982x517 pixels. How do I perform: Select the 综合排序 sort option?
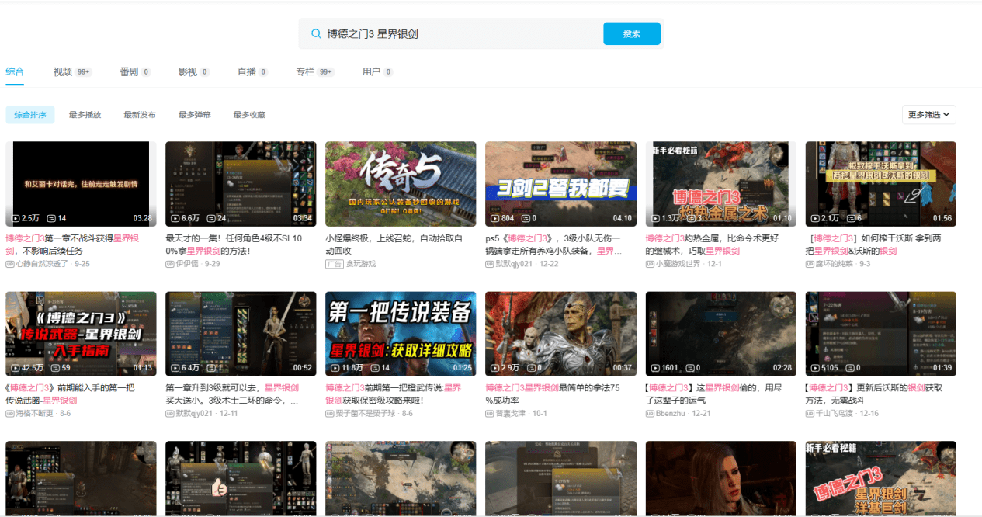coord(30,115)
